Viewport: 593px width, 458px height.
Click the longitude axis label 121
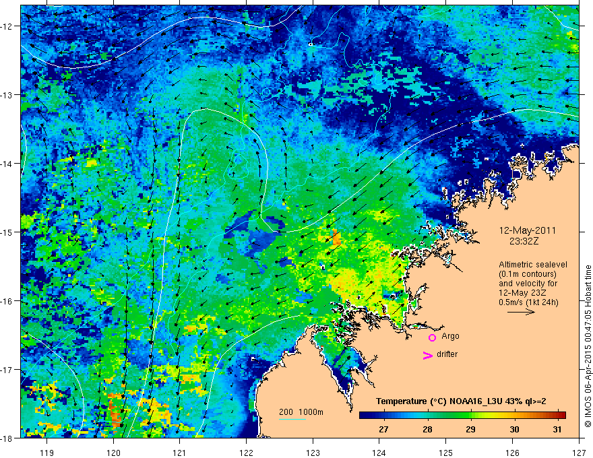pyautogui.click(x=180, y=453)
